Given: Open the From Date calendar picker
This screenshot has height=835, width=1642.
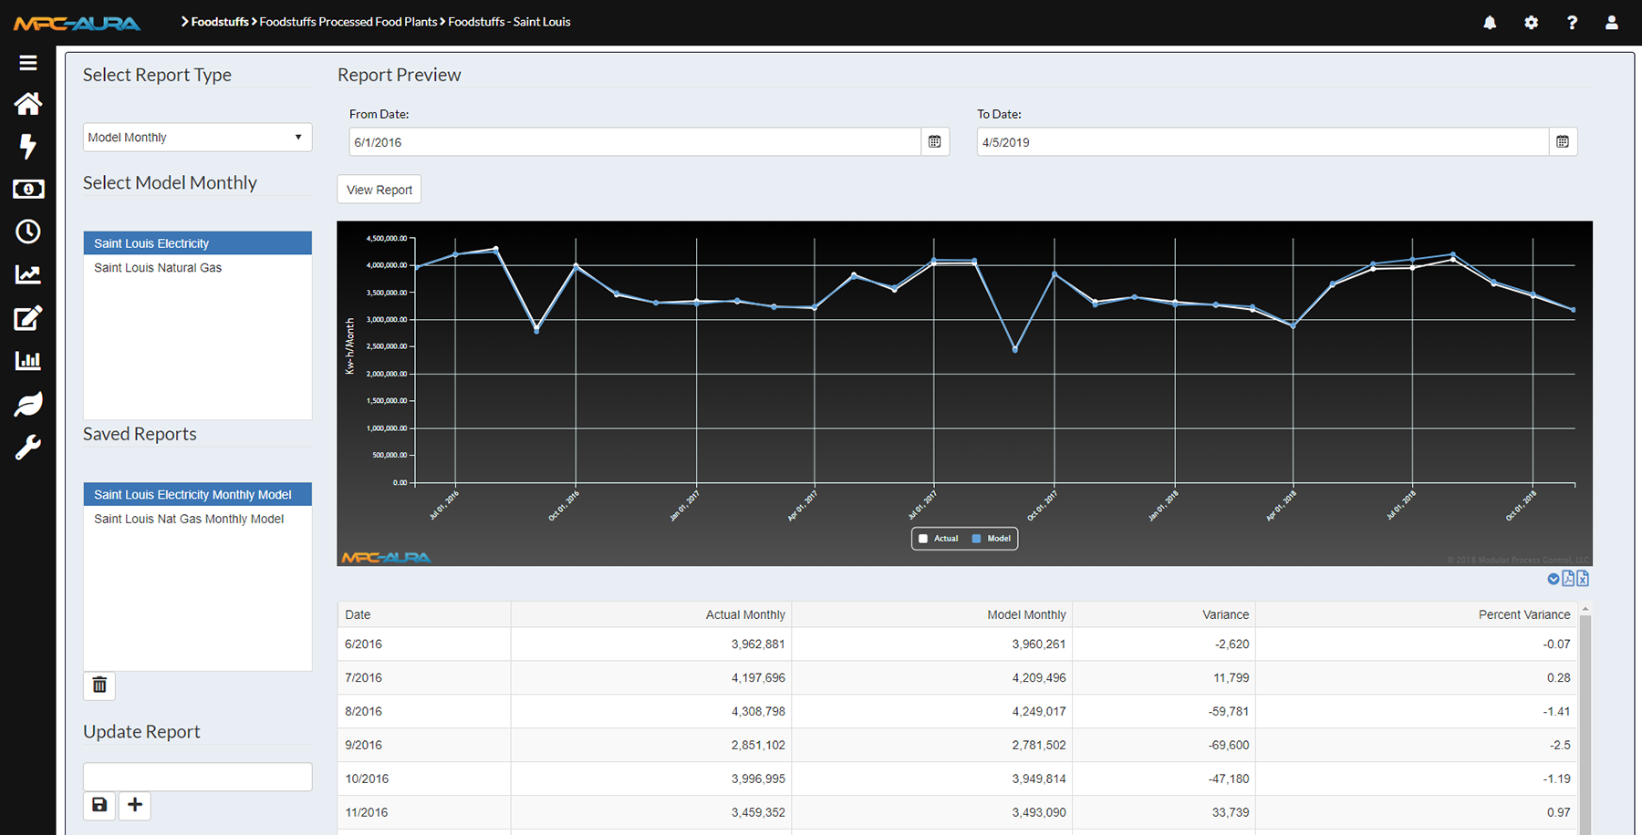Looking at the screenshot, I should tap(935, 141).
